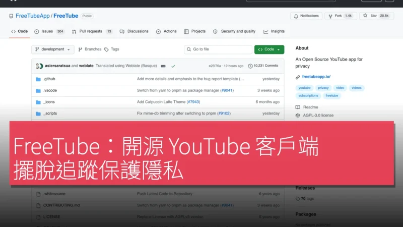
Task: Click the Issues circle icon
Action: pyautogui.click(x=37, y=32)
